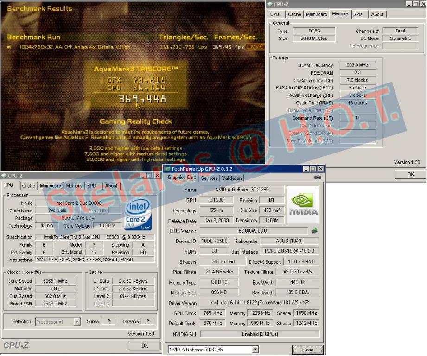Click the Core Voltage value 1.888 V

[x=107, y=226]
